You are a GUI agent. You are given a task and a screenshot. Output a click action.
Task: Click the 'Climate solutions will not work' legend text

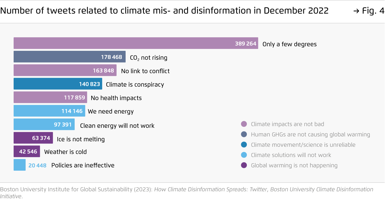291,155
